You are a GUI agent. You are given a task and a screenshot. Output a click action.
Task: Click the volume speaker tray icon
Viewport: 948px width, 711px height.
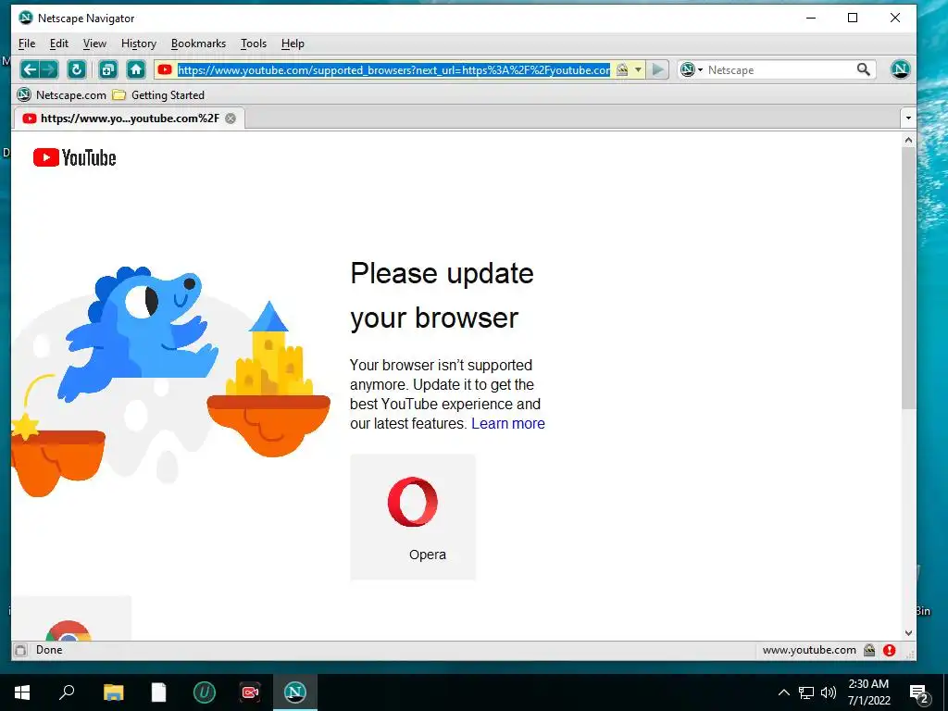829,692
